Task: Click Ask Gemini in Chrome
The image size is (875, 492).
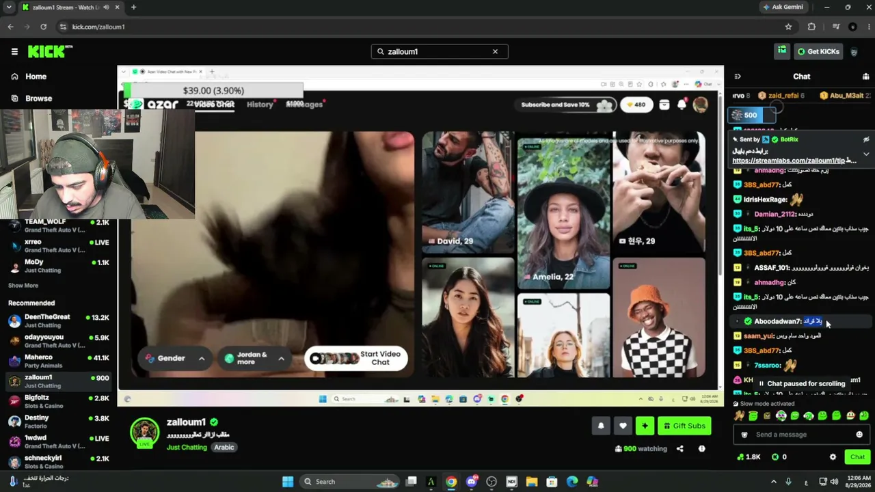Action: click(783, 8)
